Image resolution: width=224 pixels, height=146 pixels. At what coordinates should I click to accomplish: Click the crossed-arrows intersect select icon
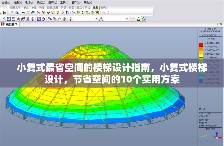coord(18,19)
